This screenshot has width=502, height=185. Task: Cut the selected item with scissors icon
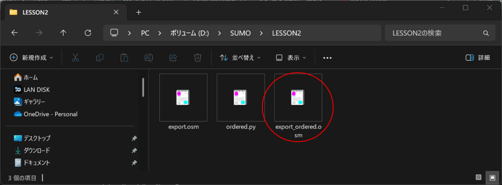(x=75, y=58)
